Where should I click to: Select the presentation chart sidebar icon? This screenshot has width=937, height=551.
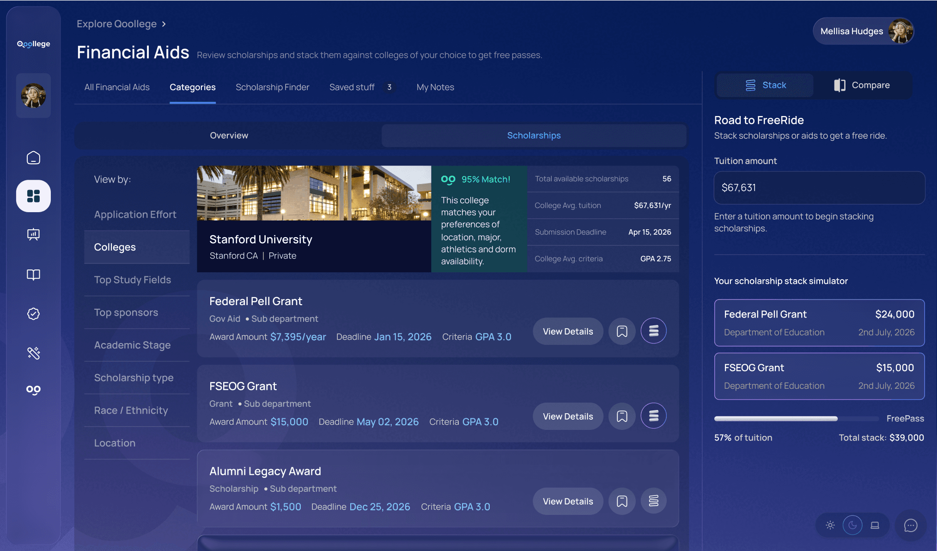pyautogui.click(x=33, y=234)
